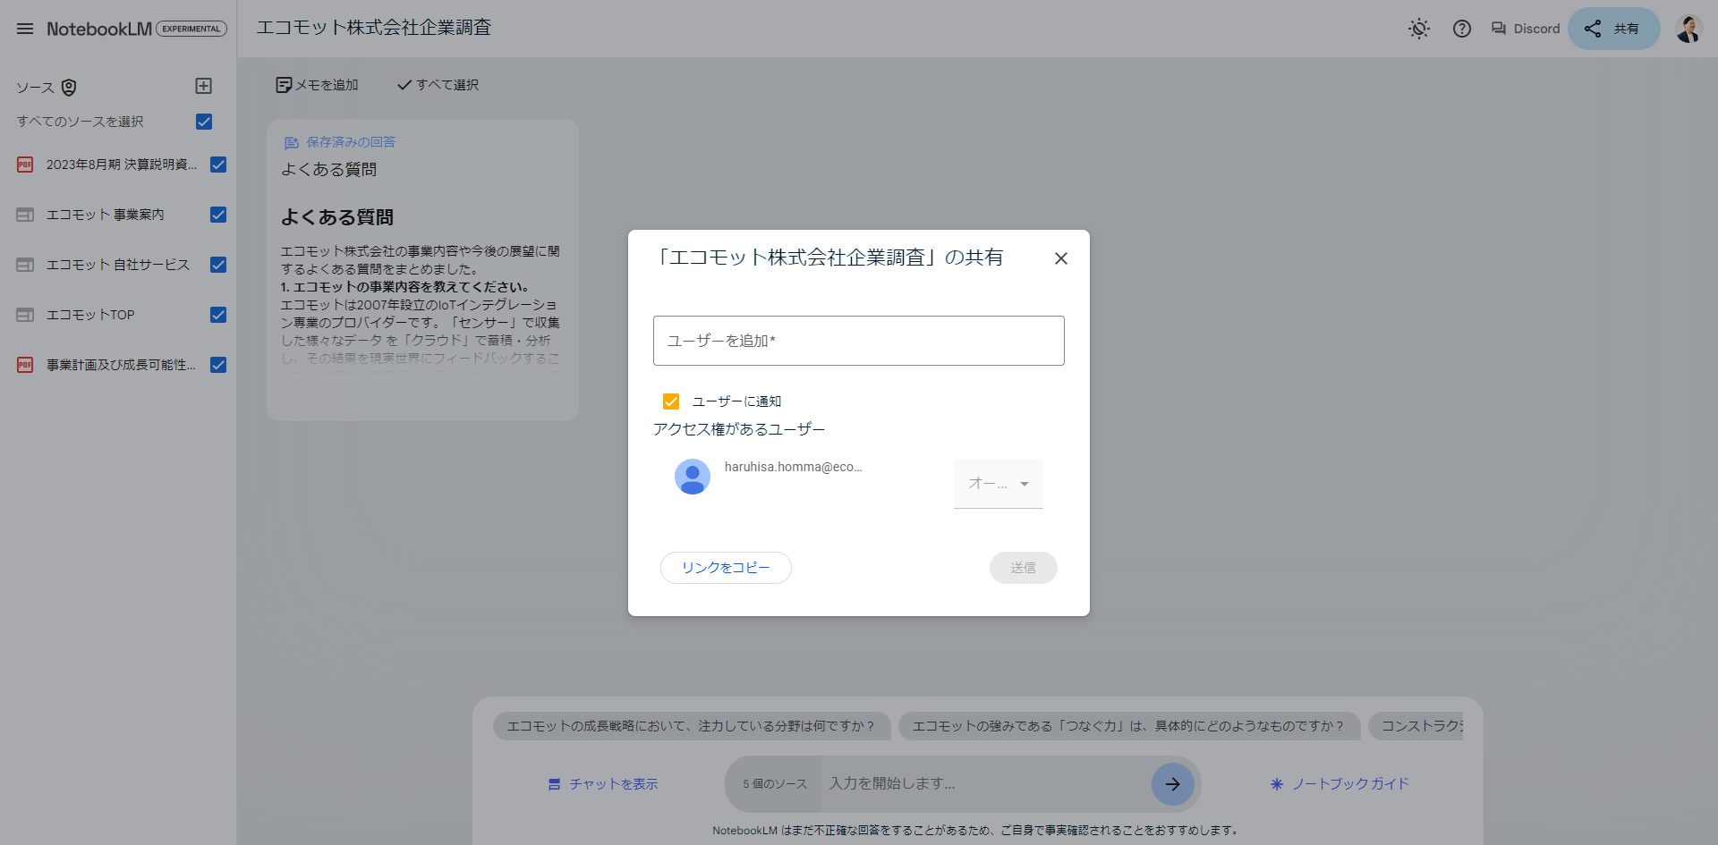1718x845 pixels.
Task: Open source 2023年8月期 決算説明資料
Action: (x=121, y=165)
